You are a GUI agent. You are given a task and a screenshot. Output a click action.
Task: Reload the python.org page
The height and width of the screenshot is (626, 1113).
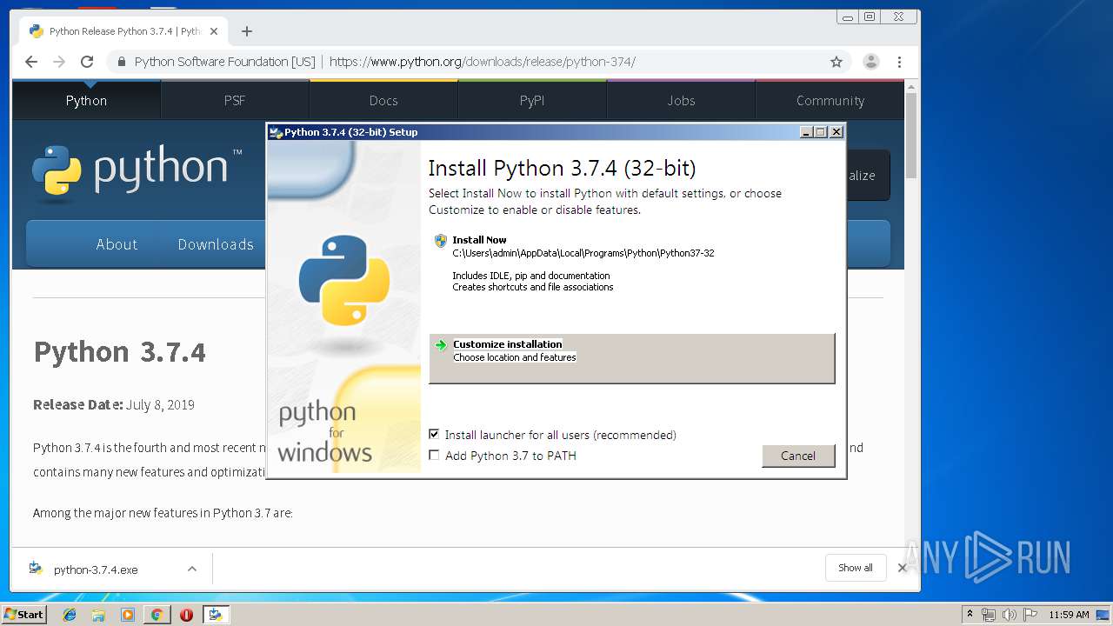coord(87,62)
